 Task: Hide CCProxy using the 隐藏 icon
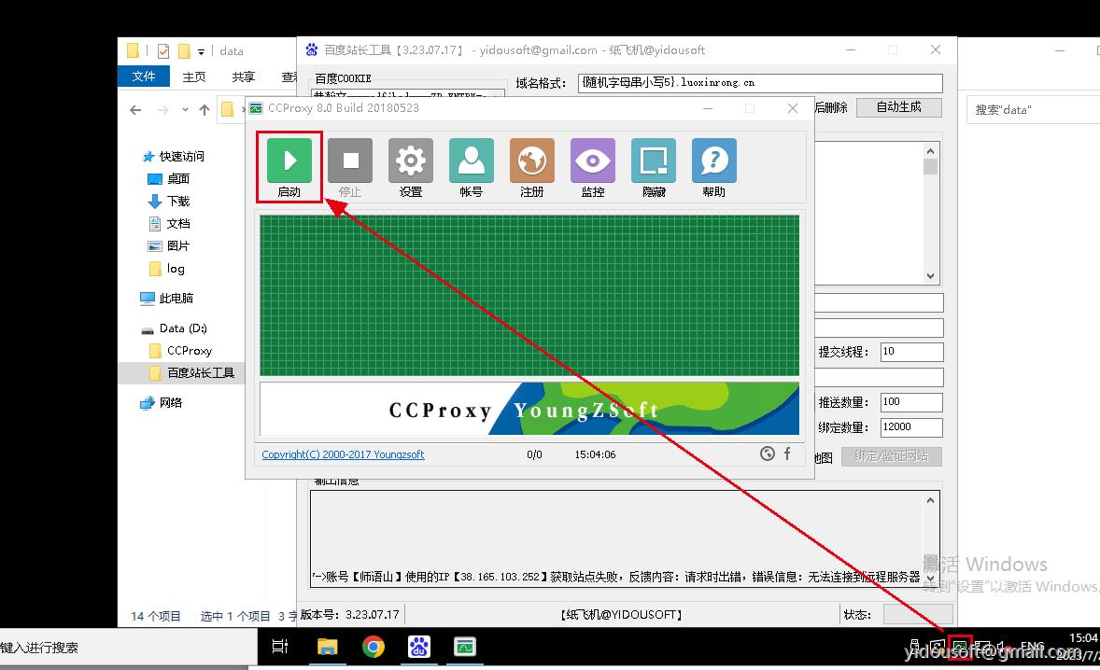point(654,168)
